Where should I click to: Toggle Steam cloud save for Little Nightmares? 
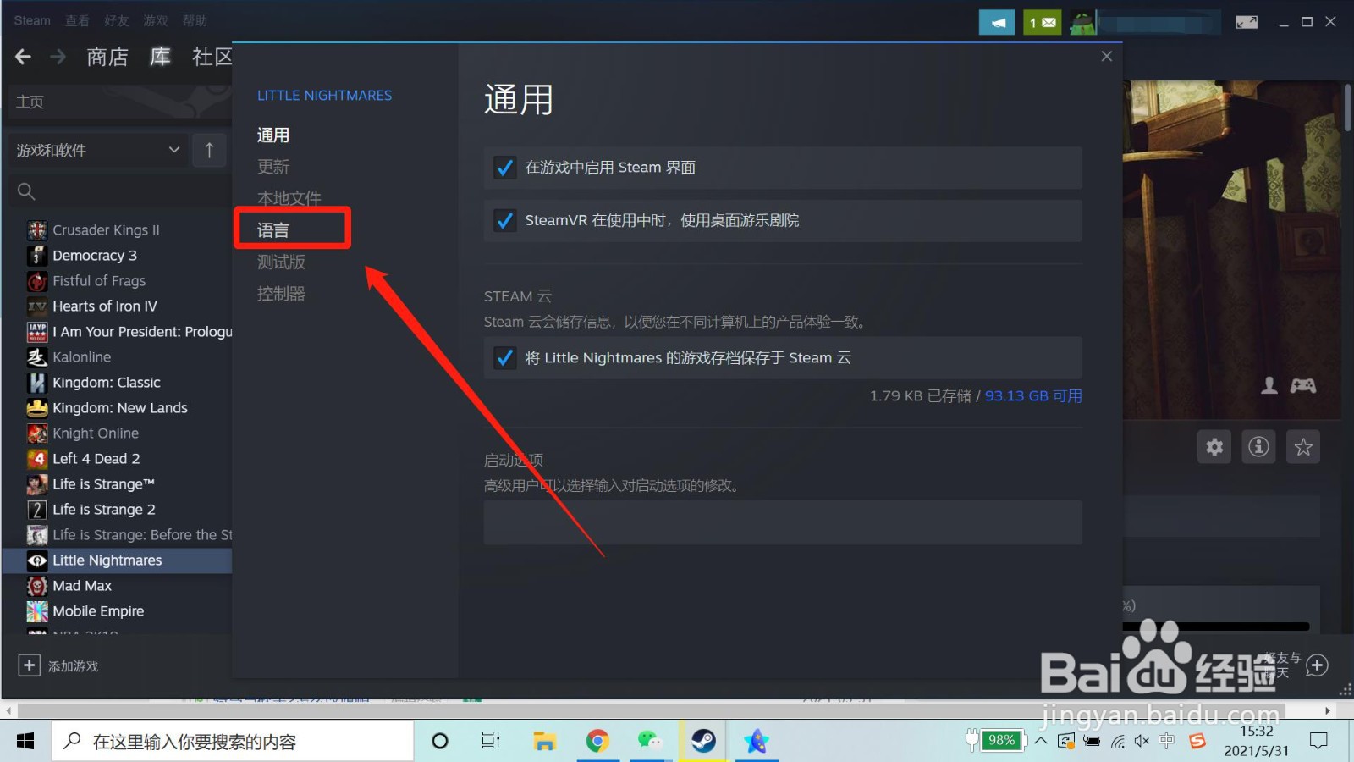(505, 357)
